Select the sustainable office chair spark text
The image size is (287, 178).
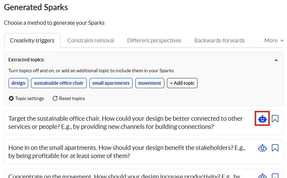pyautogui.click(x=125, y=122)
